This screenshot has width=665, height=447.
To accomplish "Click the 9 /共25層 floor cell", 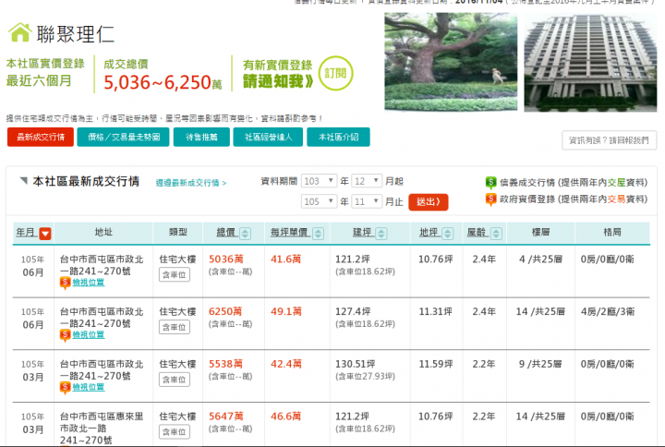I will [540, 364].
